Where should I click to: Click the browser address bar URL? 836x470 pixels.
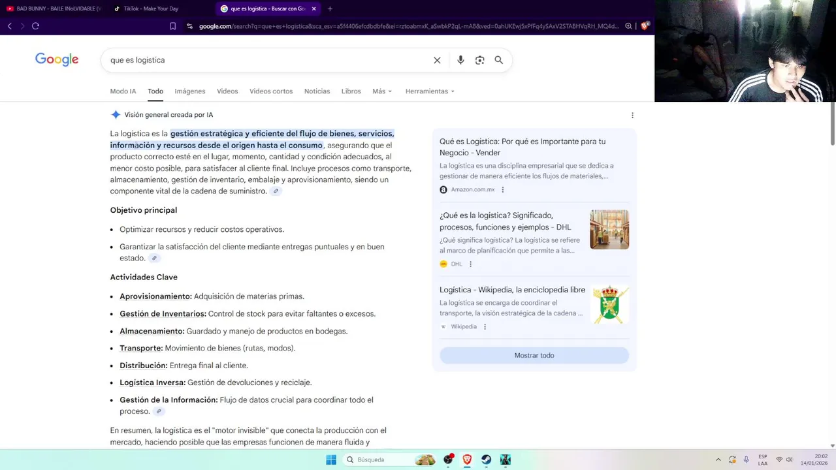tap(408, 26)
